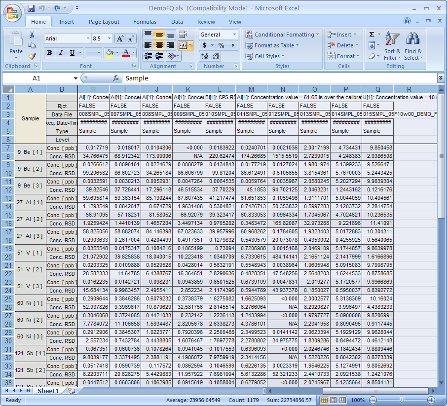Screen dimensions: 447x406
Task: Click the Paste clipboard icon
Action: (x=16, y=38)
